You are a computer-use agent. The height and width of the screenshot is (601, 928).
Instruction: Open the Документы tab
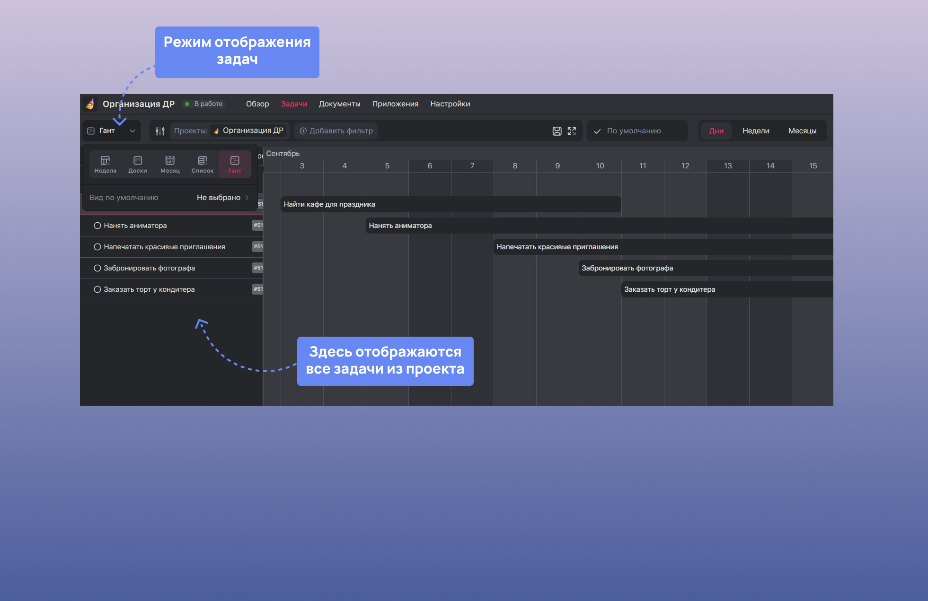point(339,104)
